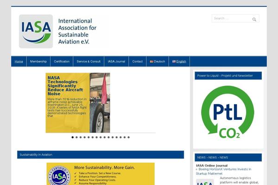Open the IASA Journal menu item
This screenshot has width=278, height=185.
[116, 62]
